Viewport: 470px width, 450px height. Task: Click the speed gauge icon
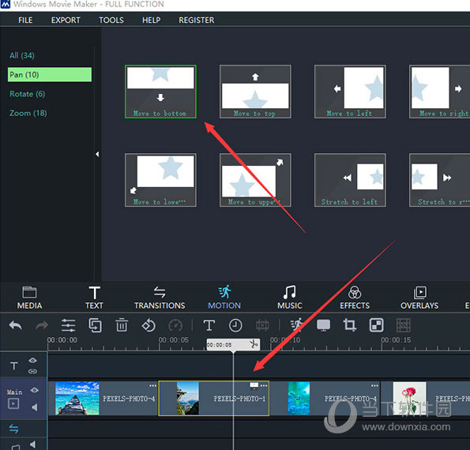click(175, 325)
